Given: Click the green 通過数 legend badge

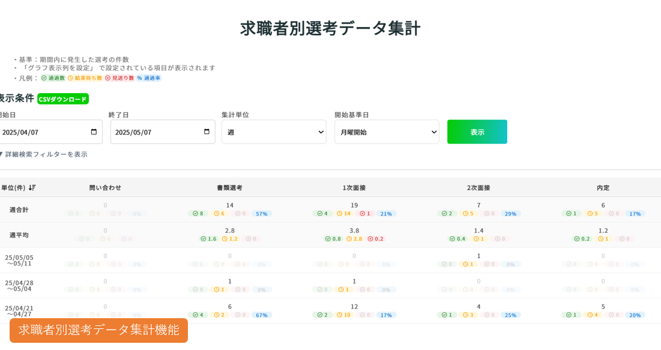Looking at the screenshot, I should (x=53, y=78).
